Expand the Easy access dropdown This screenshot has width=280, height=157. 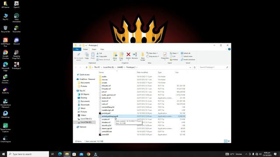click(x=153, y=56)
